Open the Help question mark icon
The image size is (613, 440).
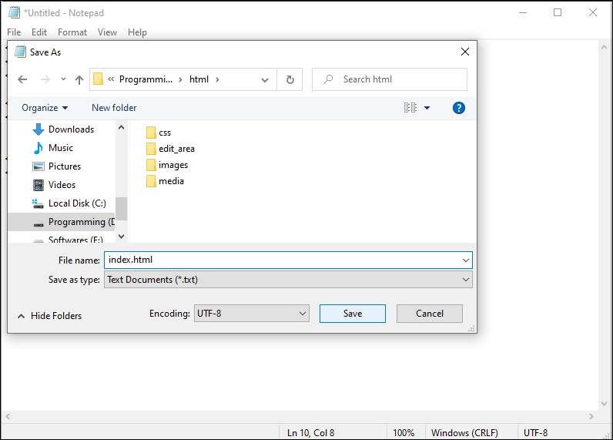coord(459,108)
